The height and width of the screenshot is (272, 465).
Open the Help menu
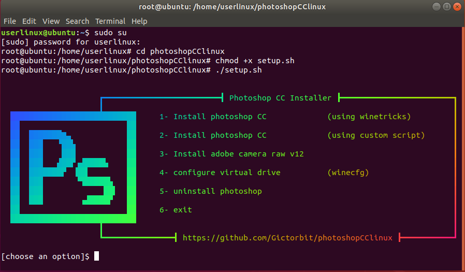[x=139, y=21]
